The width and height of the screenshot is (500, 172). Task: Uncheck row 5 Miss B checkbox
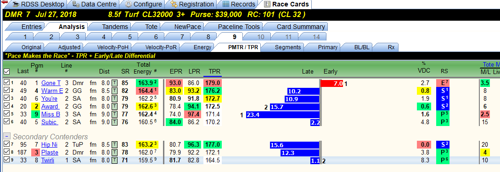6,114
